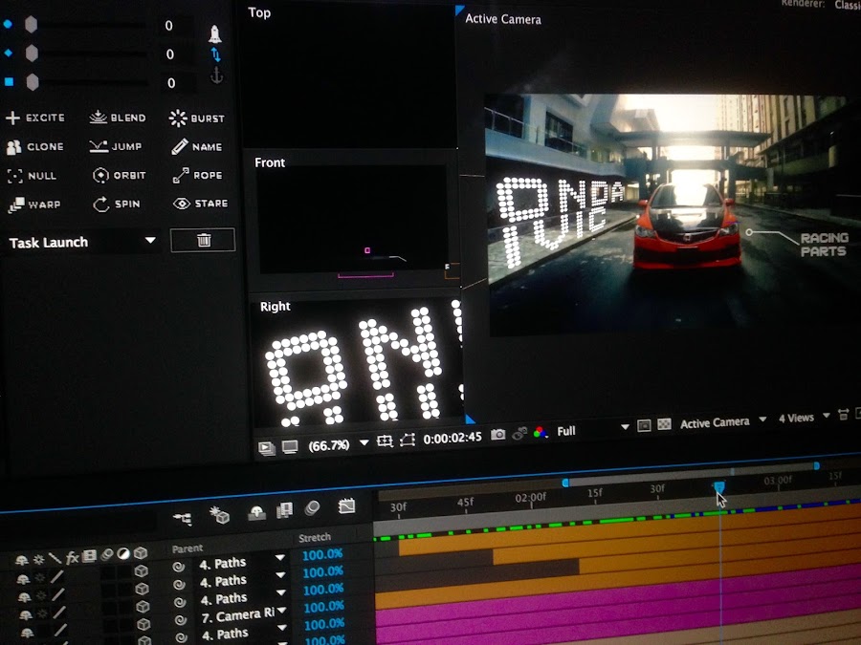This screenshot has width=861, height=645.
Task: Open the RGB channel display icon
Action: click(541, 432)
